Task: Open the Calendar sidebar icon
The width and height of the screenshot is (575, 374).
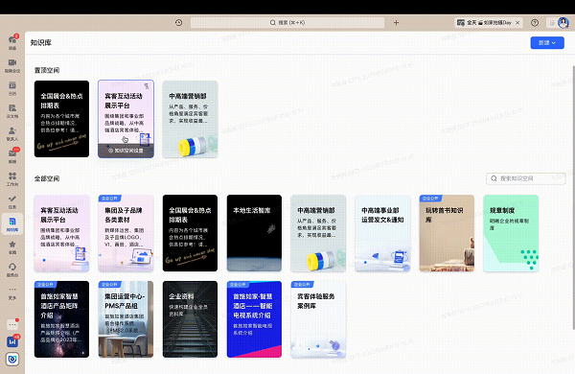Action: point(12,87)
